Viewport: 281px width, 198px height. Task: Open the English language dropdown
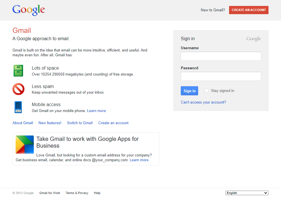[247, 193]
